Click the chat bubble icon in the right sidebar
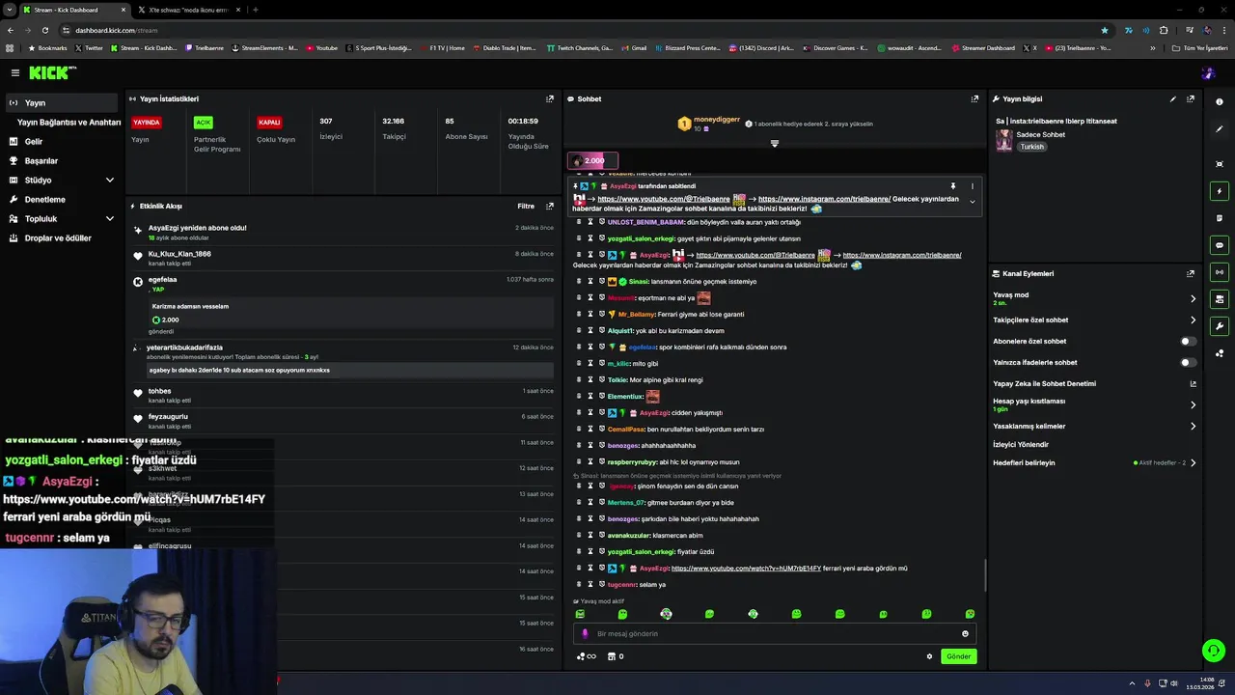Image resolution: width=1235 pixels, height=695 pixels. 1220,245
